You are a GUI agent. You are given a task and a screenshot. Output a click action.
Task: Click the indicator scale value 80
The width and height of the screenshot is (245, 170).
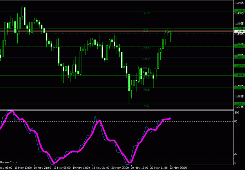(236, 121)
